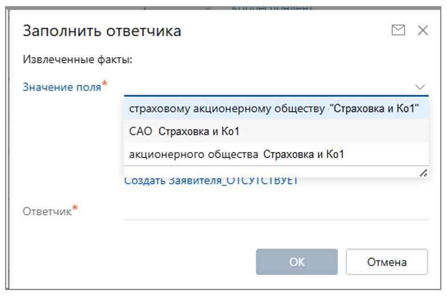Pick акционерного общества Страховка и Ко1 option
447x298 pixels.
236,154
